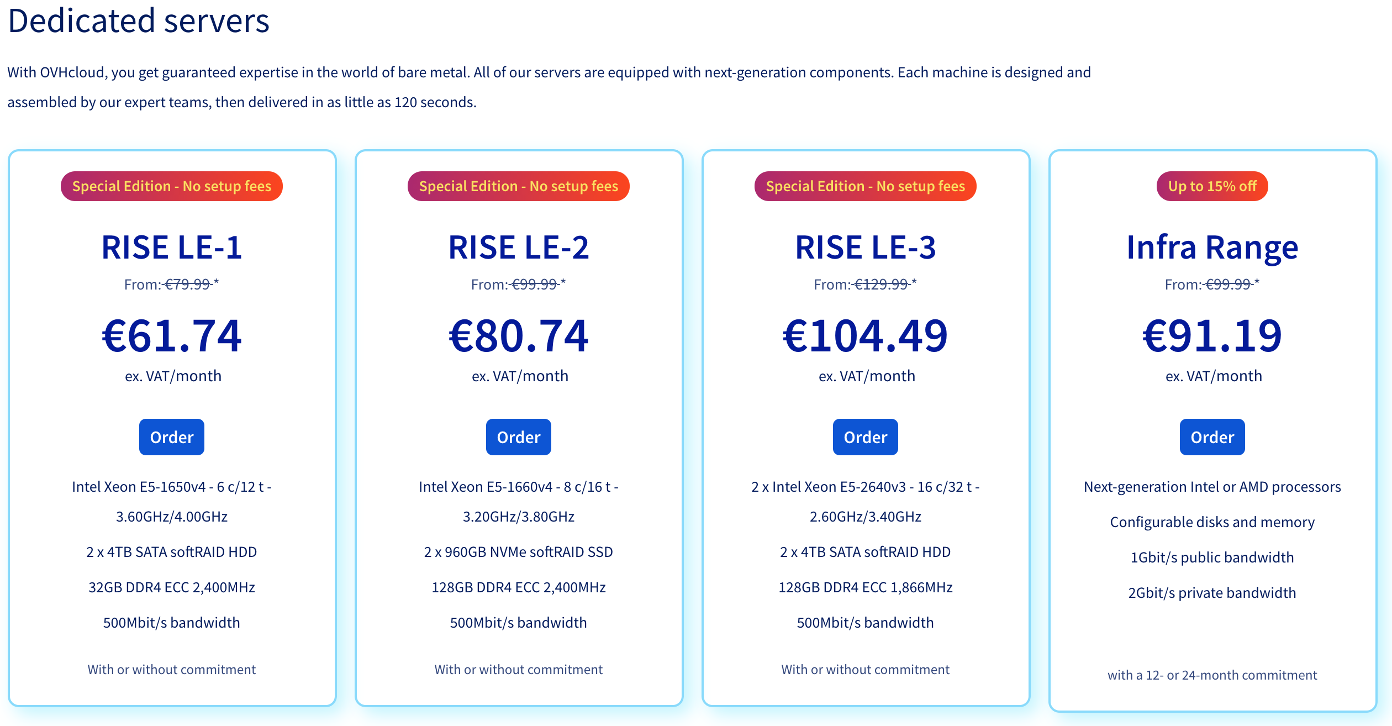Order the RISE LE-1 server
The height and width of the screenshot is (726, 1392).
pyautogui.click(x=172, y=437)
